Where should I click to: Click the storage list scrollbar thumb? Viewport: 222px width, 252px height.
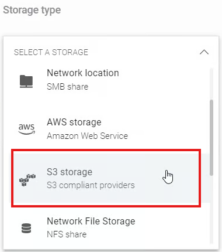click(211, 138)
